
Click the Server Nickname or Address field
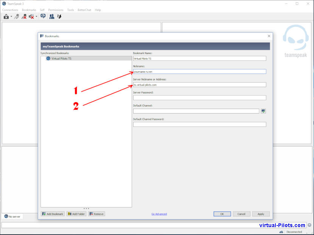(200, 84)
